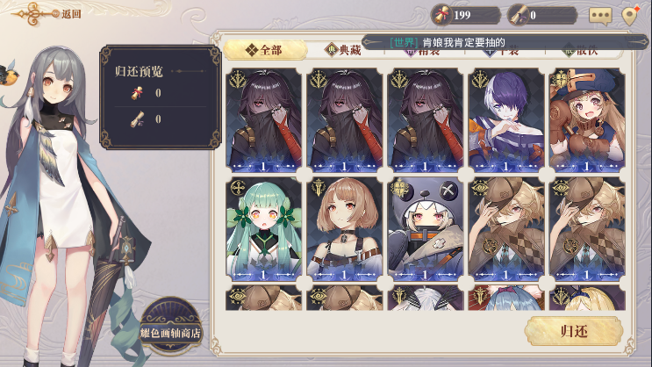Switch to the 典藏 tab
Screen dimensions: 652x367
tap(344, 50)
